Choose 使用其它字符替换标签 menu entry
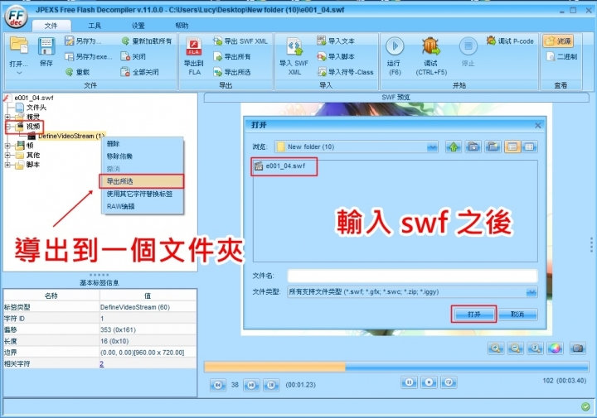The height and width of the screenshot is (418, 597). (x=142, y=194)
